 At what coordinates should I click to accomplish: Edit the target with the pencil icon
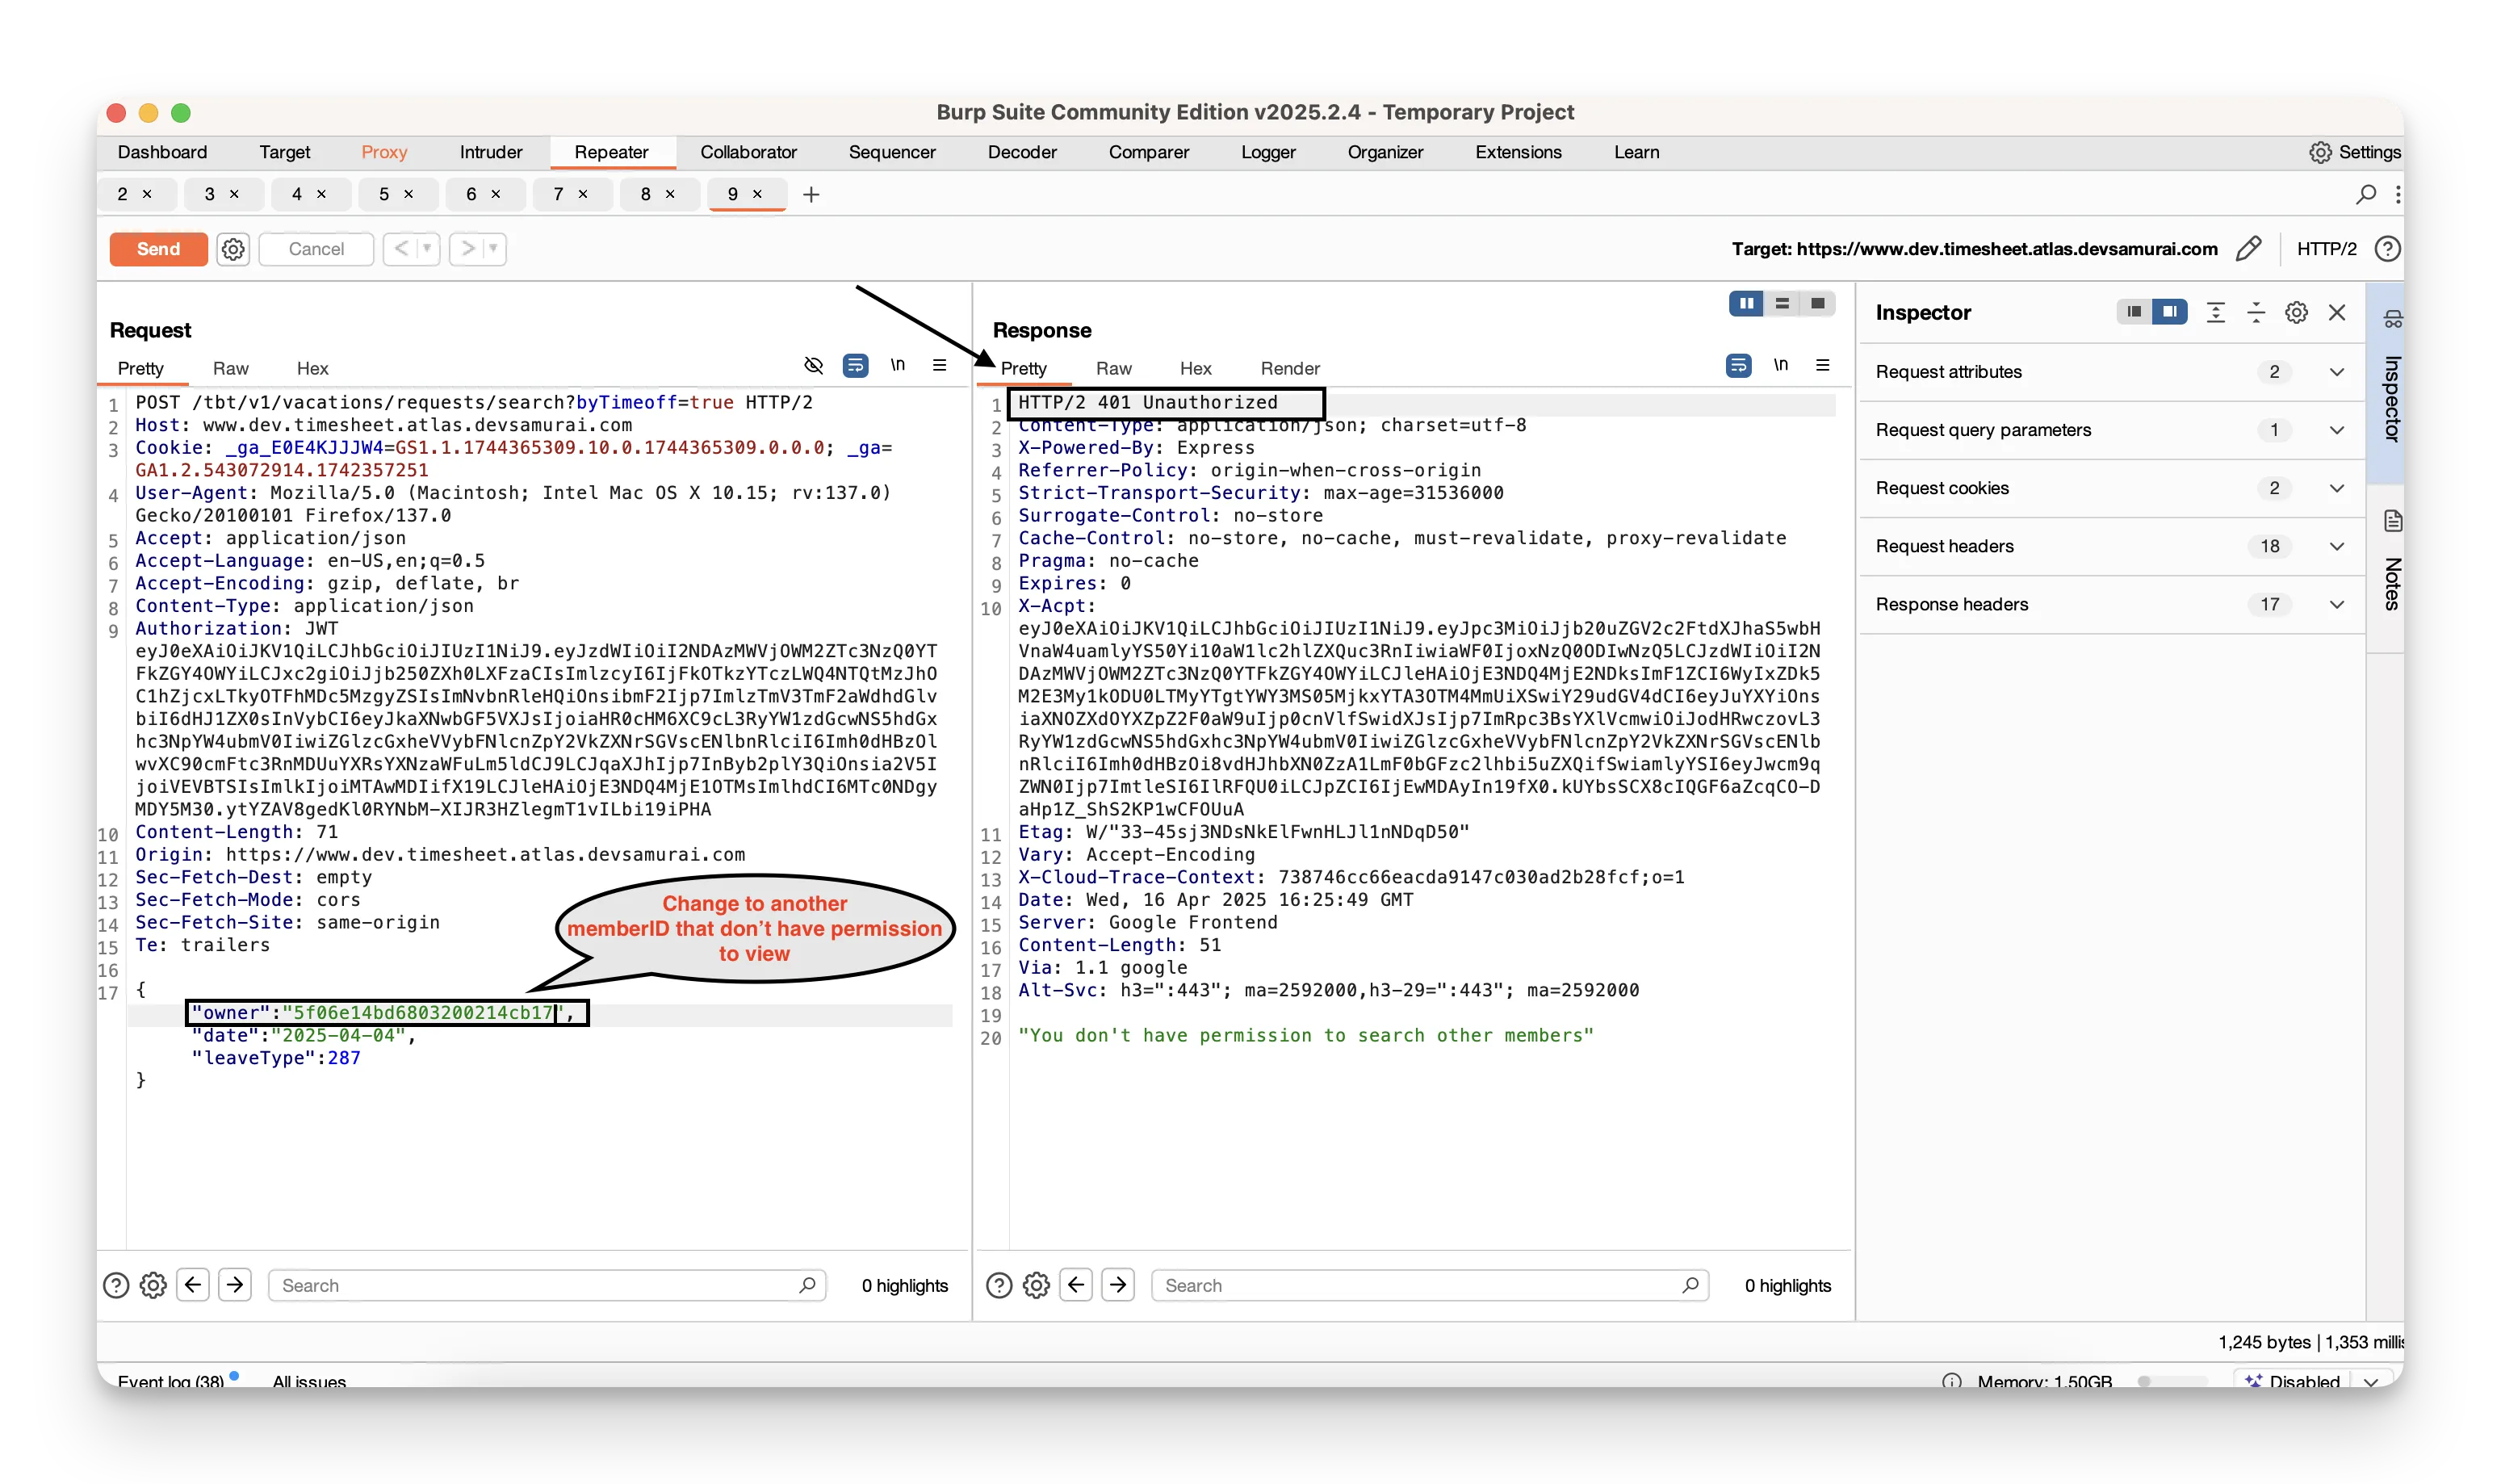tap(2248, 249)
